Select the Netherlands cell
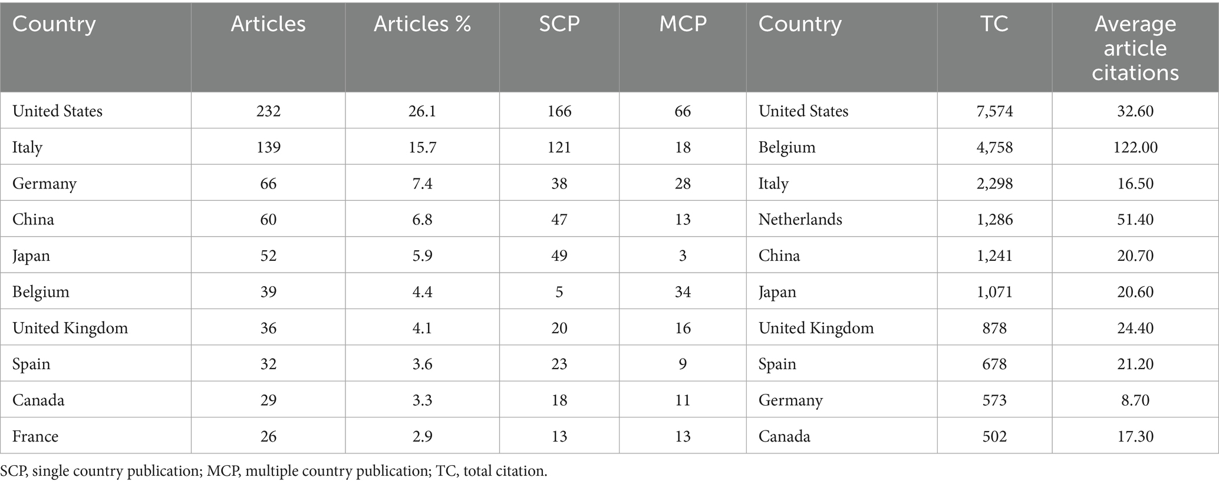The width and height of the screenshot is (1219, 484). (800, 220)
